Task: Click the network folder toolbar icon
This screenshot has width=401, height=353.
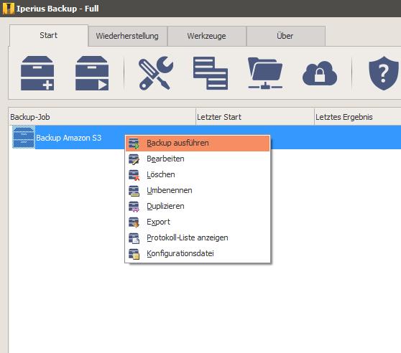Action: (x=265, y=73)
